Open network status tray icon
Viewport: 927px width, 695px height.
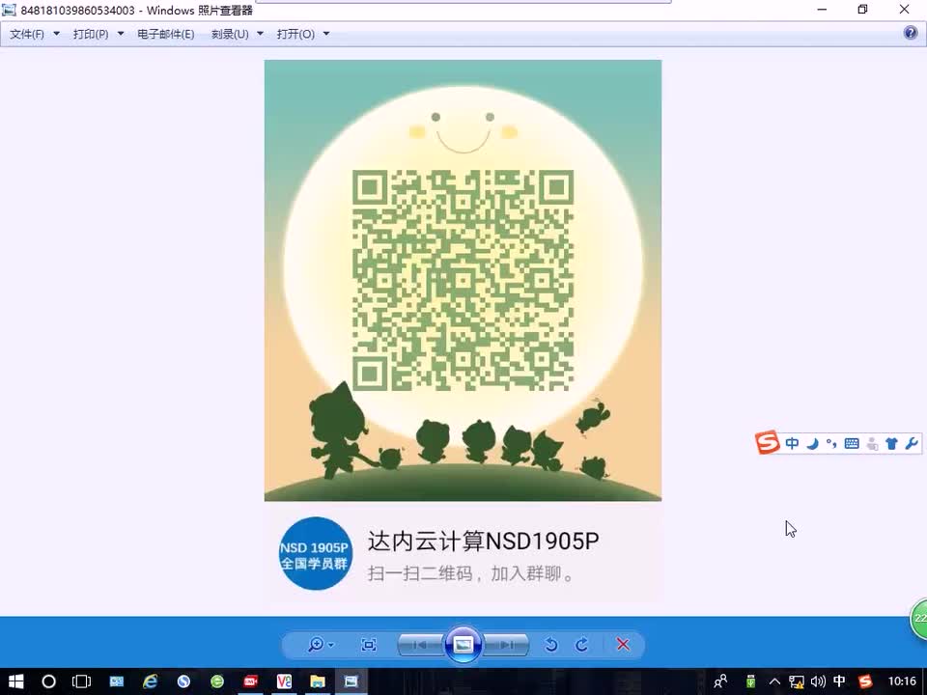coord(797,681)
